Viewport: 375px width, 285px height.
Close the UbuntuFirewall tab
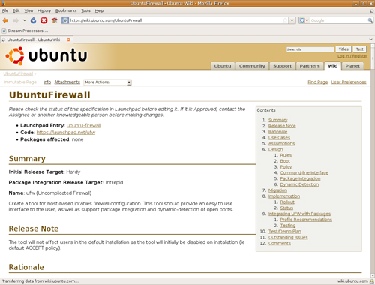[x=68, y=40]
